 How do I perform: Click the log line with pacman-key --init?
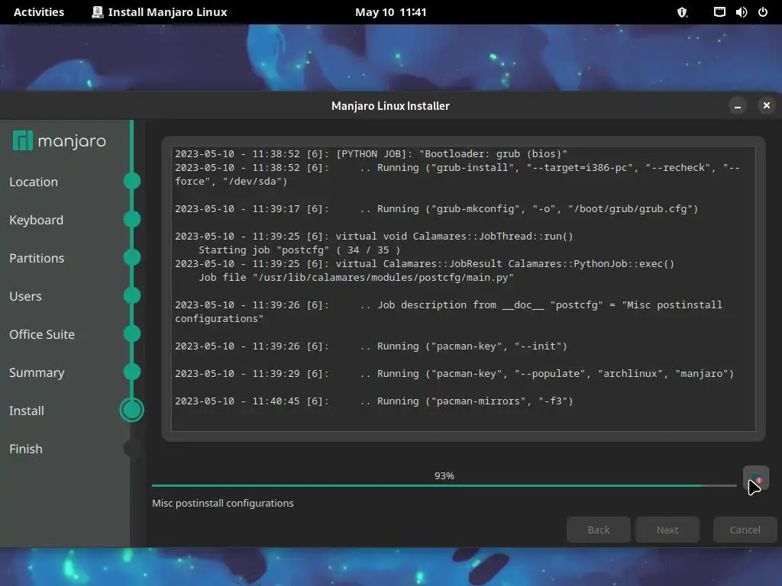pyautogui.click(x=371, y=346)
